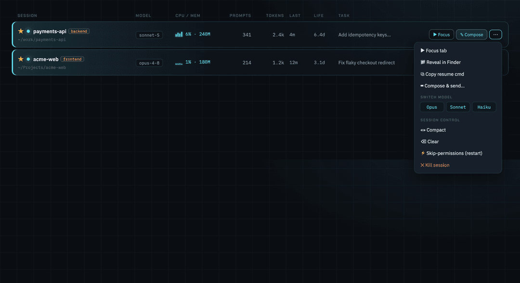Click the sonnet-5 model badge

149,35
